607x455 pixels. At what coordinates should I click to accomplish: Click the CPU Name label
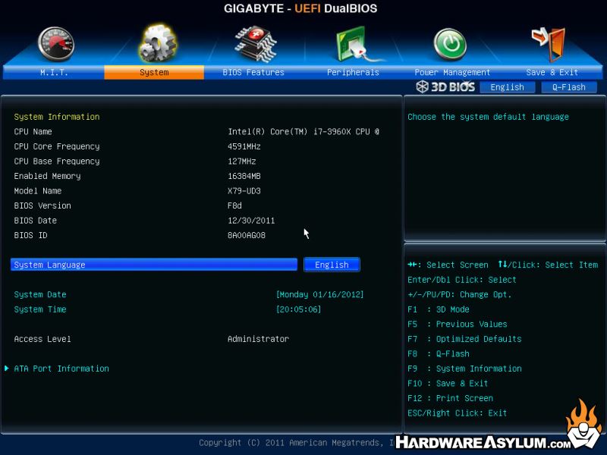click(33, 131)
